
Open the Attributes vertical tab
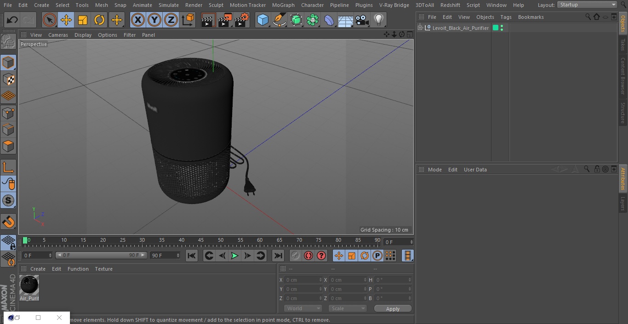pos(623,179)
